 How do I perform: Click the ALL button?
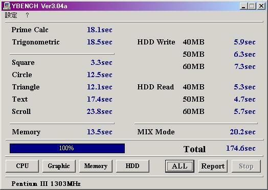[x=180, y=166]
